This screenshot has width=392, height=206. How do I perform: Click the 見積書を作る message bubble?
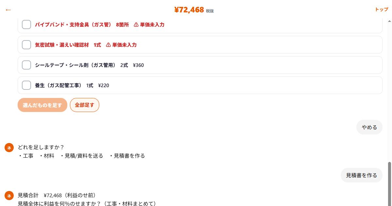pos(362,175)
